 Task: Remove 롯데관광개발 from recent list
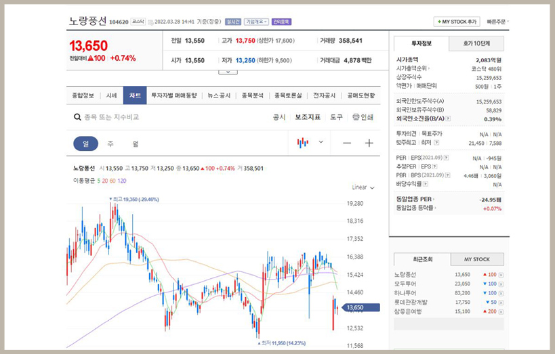tap(501, 303)
